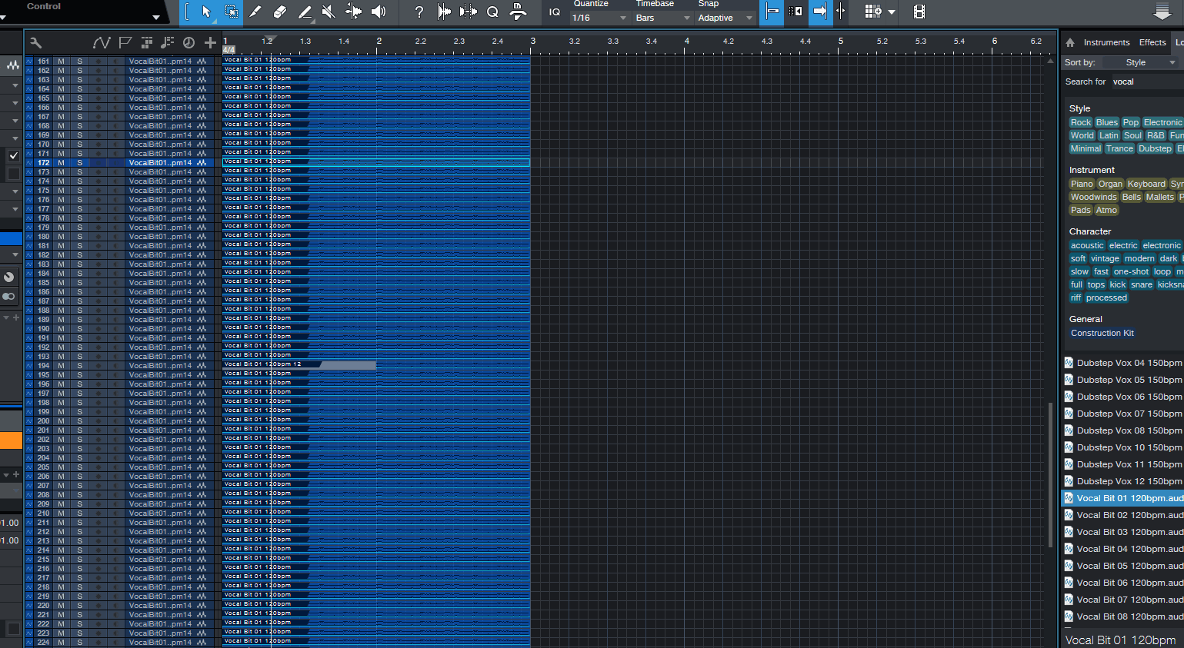Click the IQ input quantize button
Image resolution: width=1184 pixels, height=648 pixels.
pyautogui.click(x=555, y=12)
